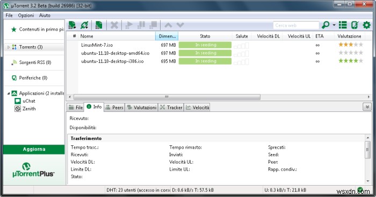This screenshot has height=197, width=376.
Task: Move torrent up the queue arrow
Action: (168, 25)
